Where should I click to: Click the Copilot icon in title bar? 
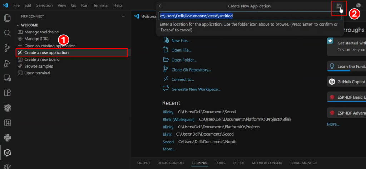pyautogui.click(x=358, y=6)
